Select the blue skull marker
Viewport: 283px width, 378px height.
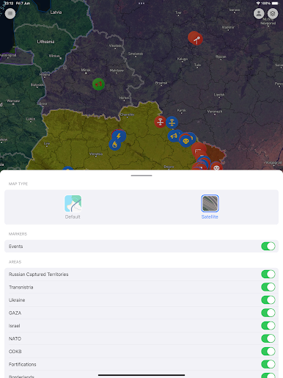click(185, 141)
